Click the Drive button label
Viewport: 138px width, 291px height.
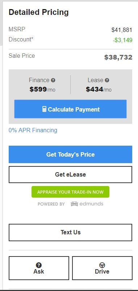point(102,271)
